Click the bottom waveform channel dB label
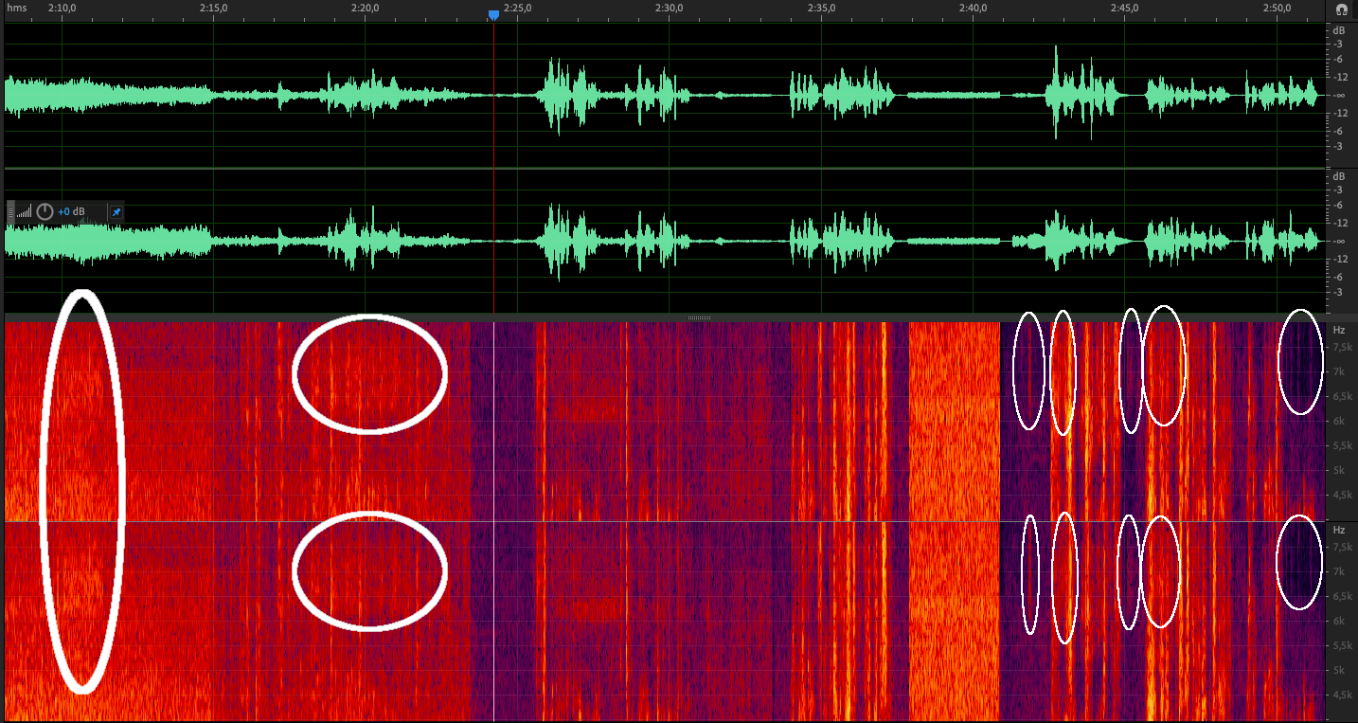Viewport: 1358px width, 723px height. pos(1338,176)
